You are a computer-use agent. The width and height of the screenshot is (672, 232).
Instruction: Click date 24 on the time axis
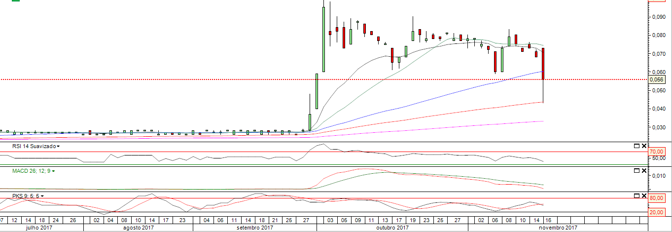(x=55, y=220)
